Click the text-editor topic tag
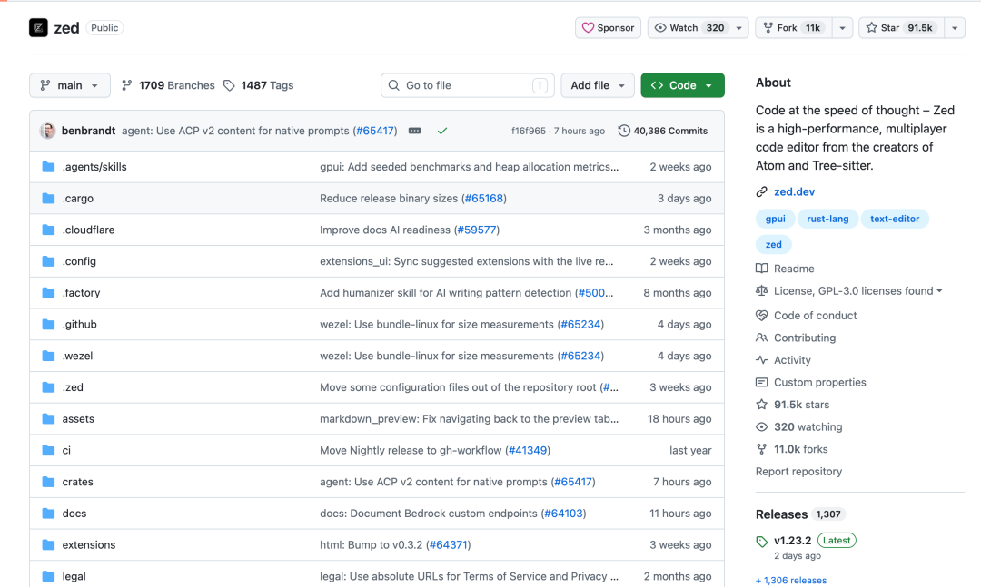Screen dimensions: 981x587 click(x=895, y=219)
